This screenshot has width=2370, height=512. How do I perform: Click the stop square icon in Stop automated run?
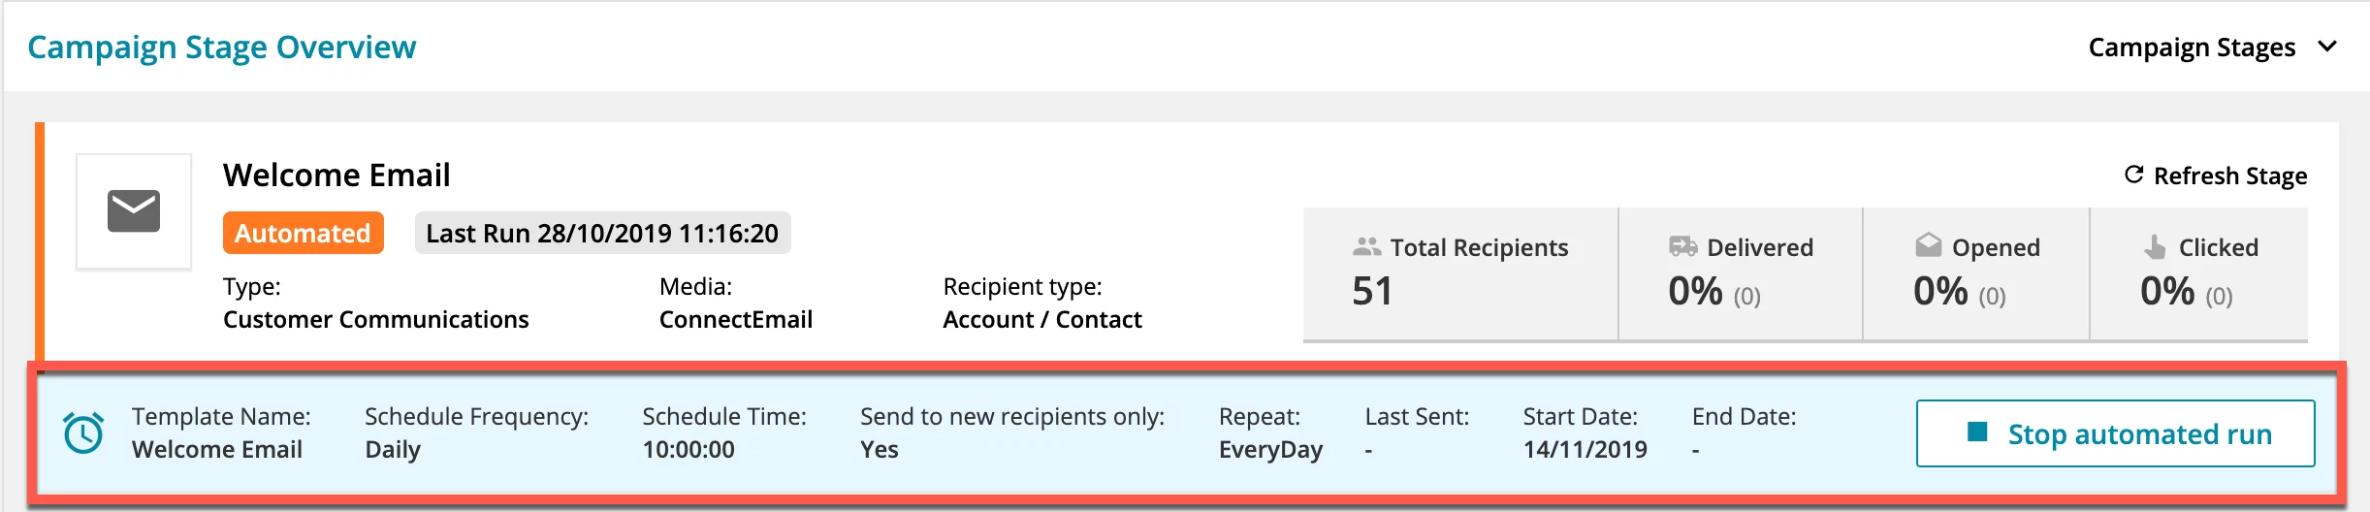pos(1977,432)
